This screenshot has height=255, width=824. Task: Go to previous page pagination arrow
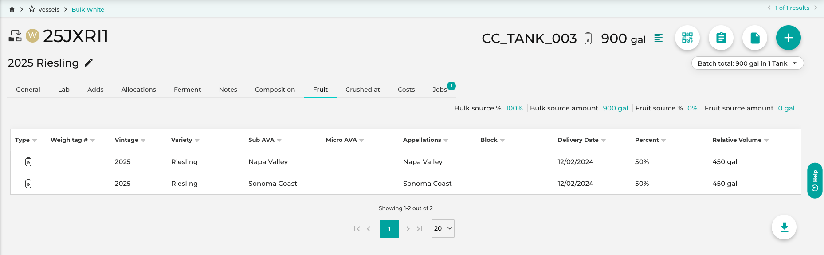pos(369,229)
